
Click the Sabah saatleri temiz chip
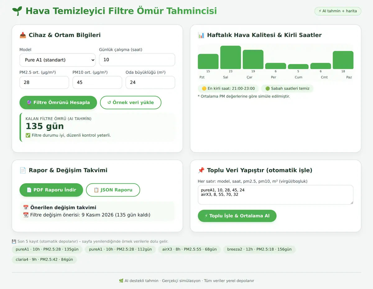coord(288,89)
